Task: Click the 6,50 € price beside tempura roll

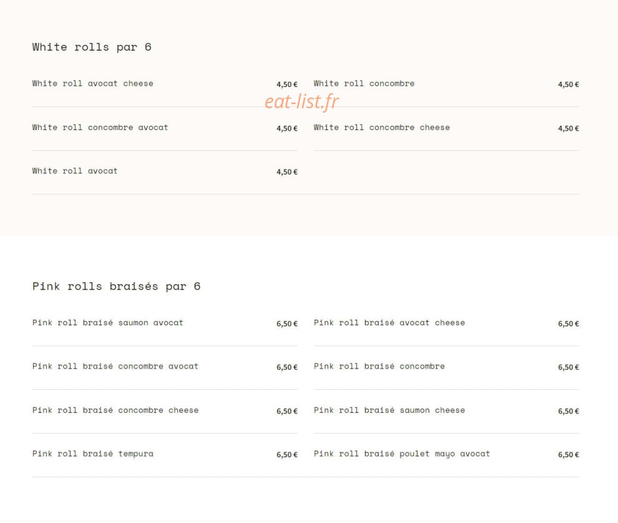Action: 287,455
